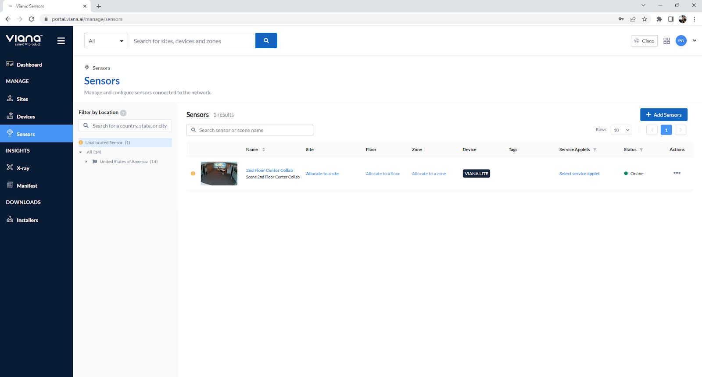Open the Rows per page dropdown
This screenshot has width=702, height=377.
click(620, 130)
